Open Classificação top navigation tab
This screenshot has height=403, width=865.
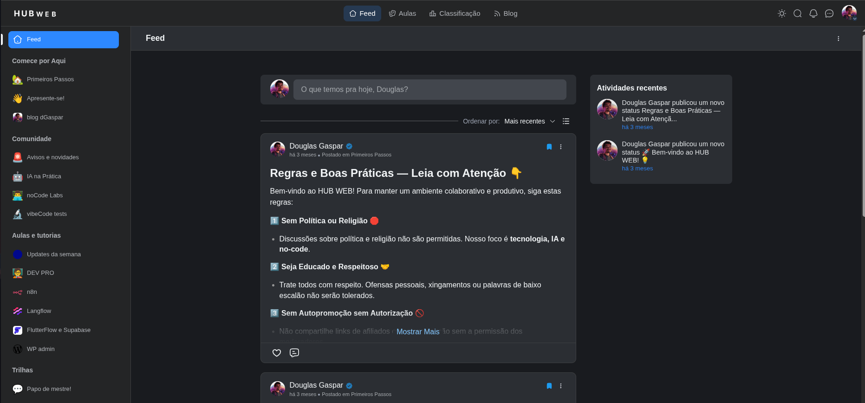455,13
